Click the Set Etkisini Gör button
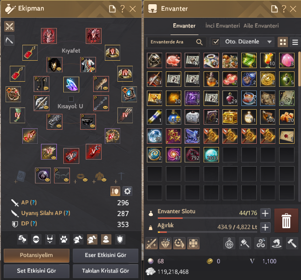The height and width of the screenshot is (280, 301). click(x=36, y=271)
